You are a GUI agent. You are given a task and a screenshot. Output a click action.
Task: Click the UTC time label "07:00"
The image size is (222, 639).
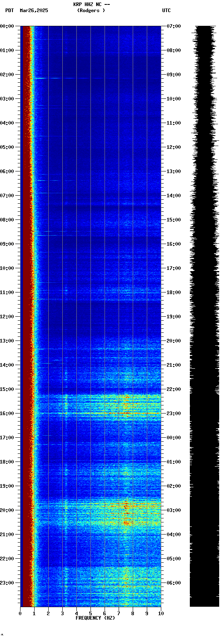pos(174,26)
